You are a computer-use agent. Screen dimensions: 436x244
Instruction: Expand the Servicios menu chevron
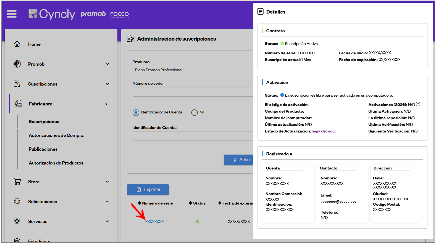click(x=107, y=221)
